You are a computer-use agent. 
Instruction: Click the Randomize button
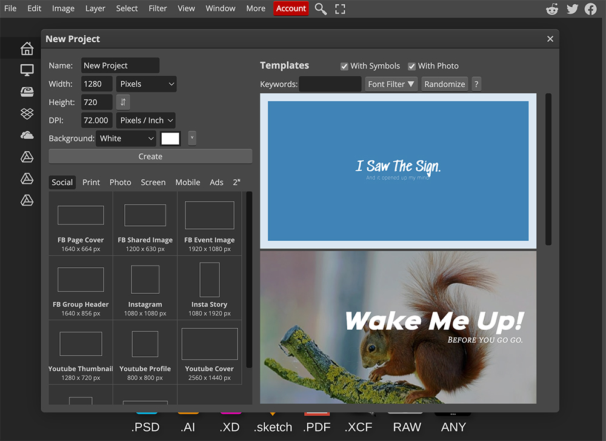coord(444,84)
